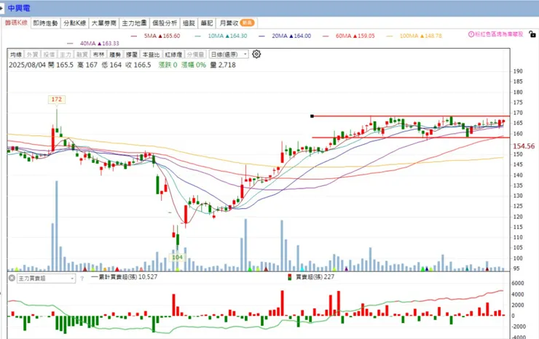Open the 主力買賣超 indicator dropdown
539x339 pixels.
tap(46, 278)
